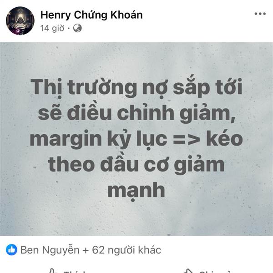Click the 62 người khác text
The height and width of the screenshot is (273, 273).
126,250
